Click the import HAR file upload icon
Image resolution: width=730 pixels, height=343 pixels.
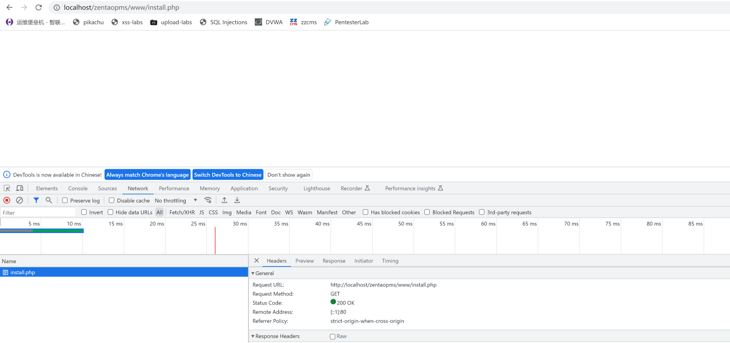click(x=224, y=200)
